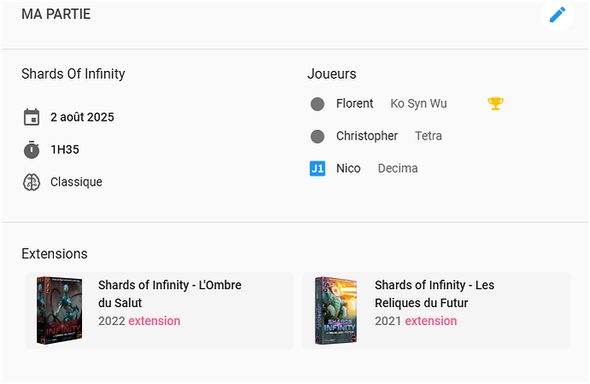Click the Shards of Infinity - Les Reliques du Futur title
The height and width of the screenshot is (384, 590).
coord(434,293)
